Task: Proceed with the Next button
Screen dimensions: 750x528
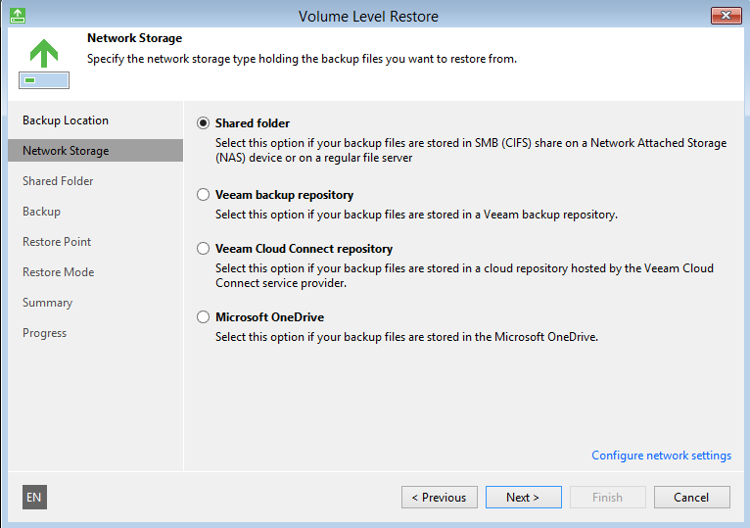Action: coord(523,498)
